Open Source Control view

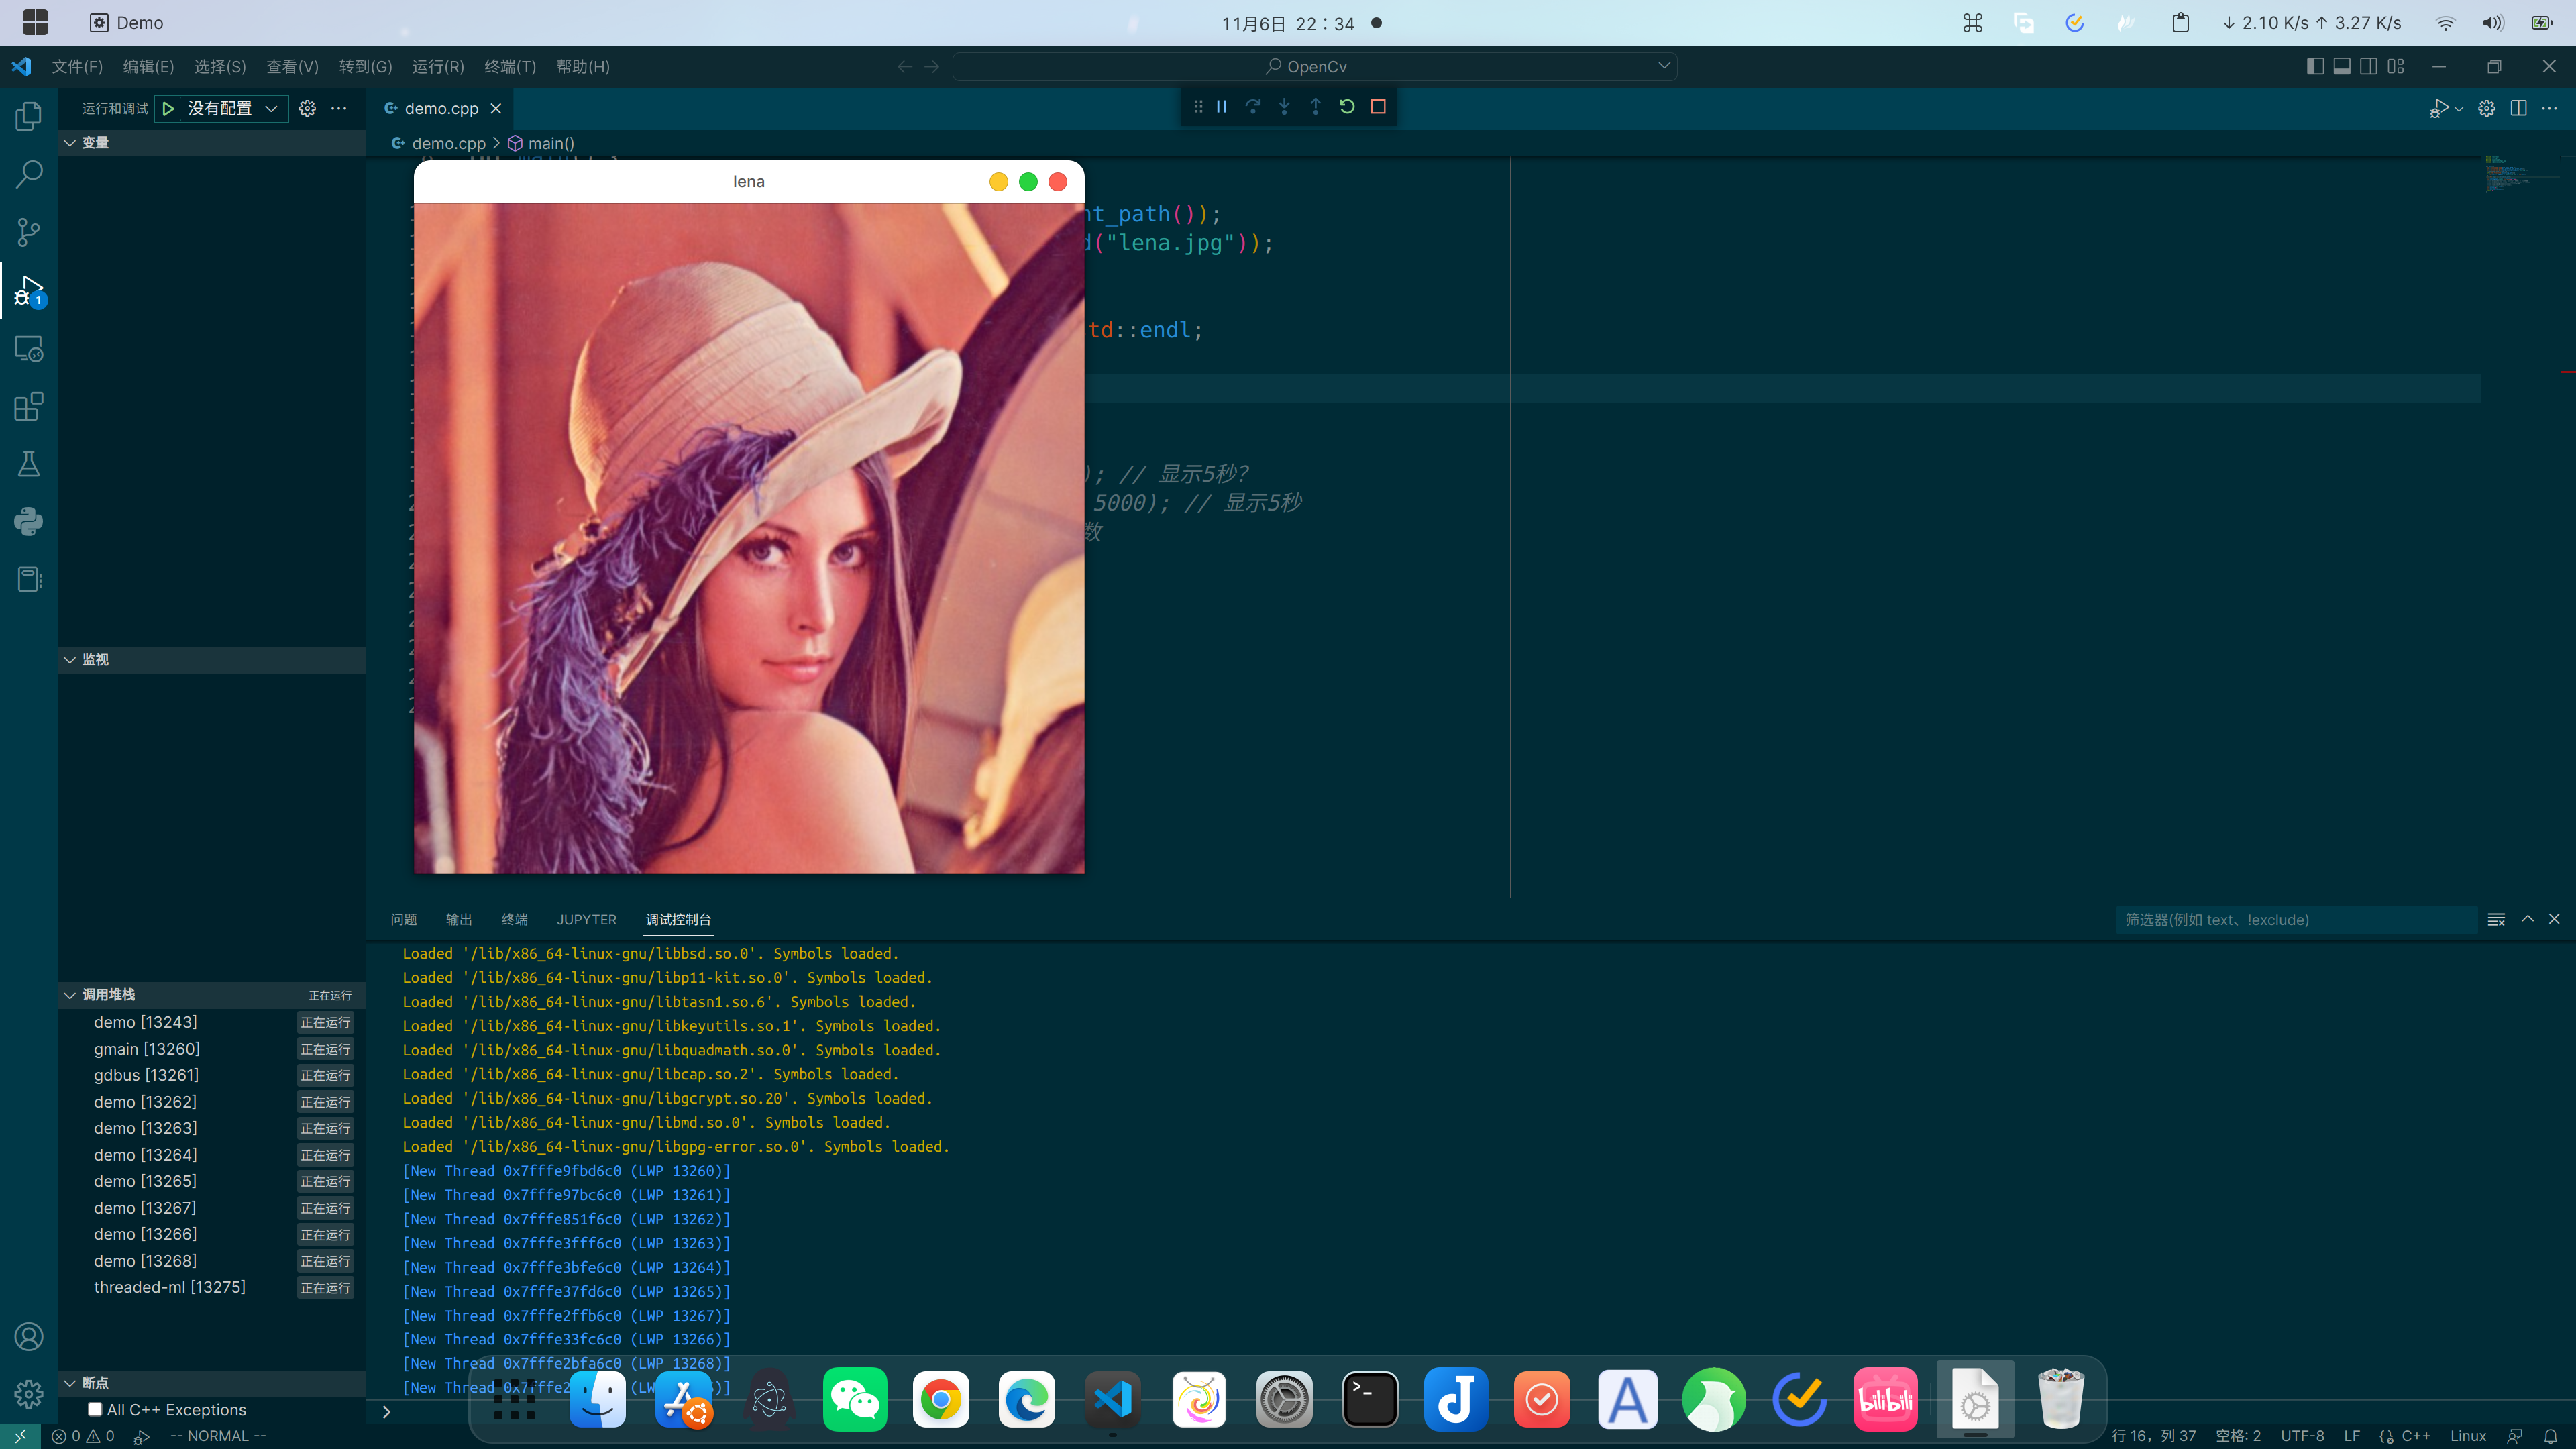pyautogui.click(x=29, y=232)
